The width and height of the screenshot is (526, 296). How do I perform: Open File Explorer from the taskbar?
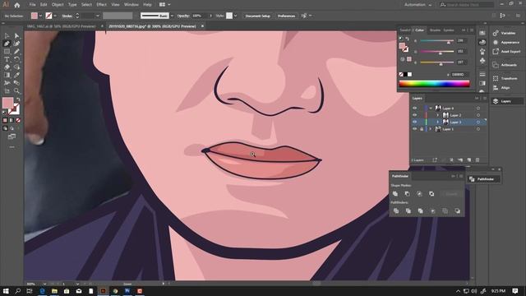tap(54, 291)
